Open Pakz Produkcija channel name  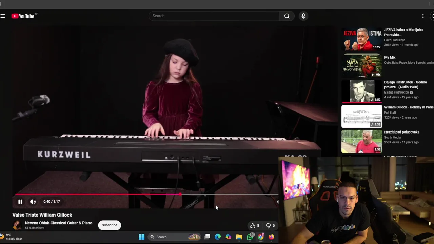[x=395, y=40]
